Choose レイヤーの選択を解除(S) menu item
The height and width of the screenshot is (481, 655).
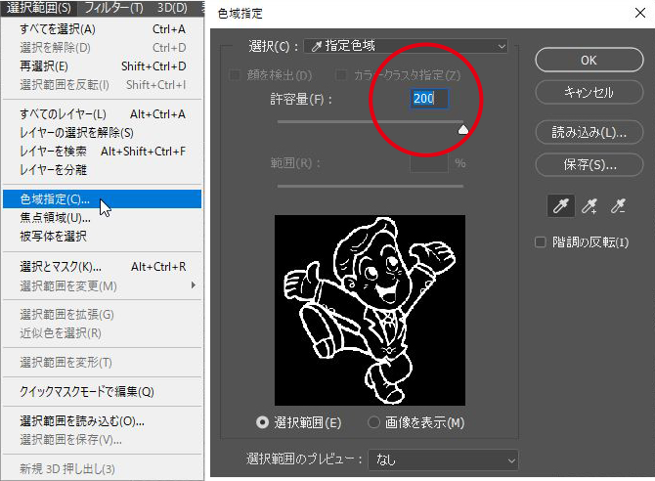[103, 133]
